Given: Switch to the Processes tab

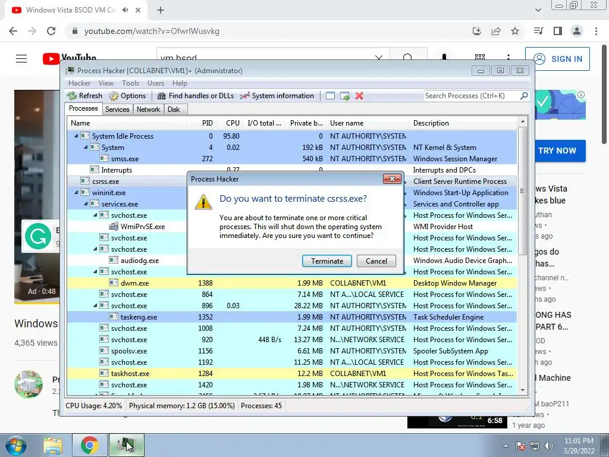Looking at the screenshot, I should coord(83,108).
